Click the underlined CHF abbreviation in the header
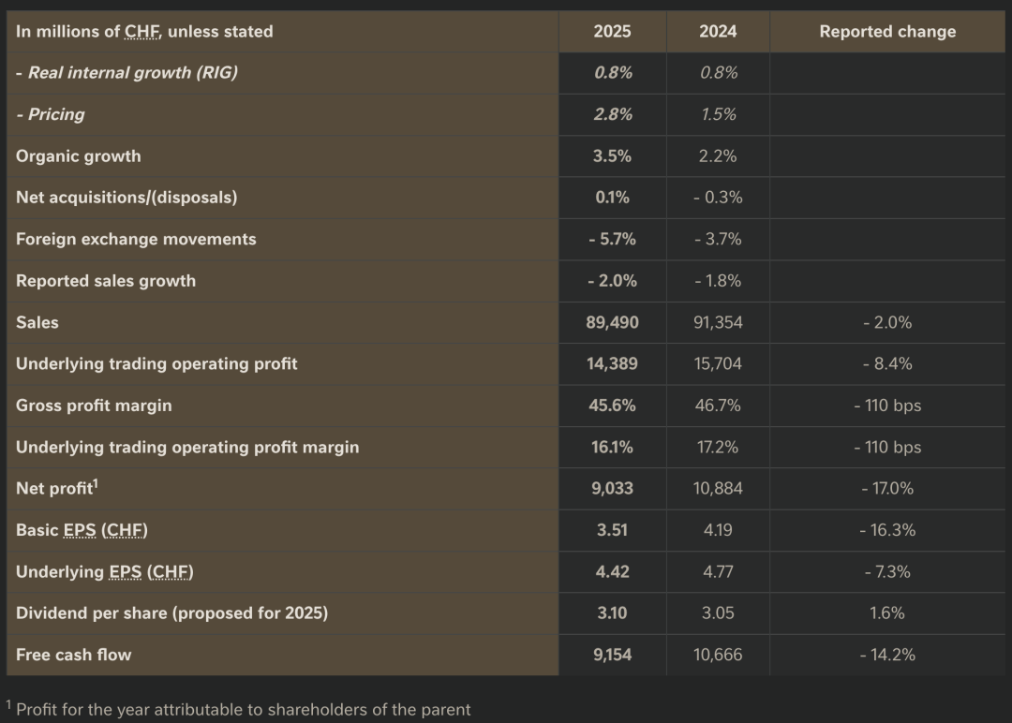This screenshot has height=723, width=1012. [x=141, y=32]
